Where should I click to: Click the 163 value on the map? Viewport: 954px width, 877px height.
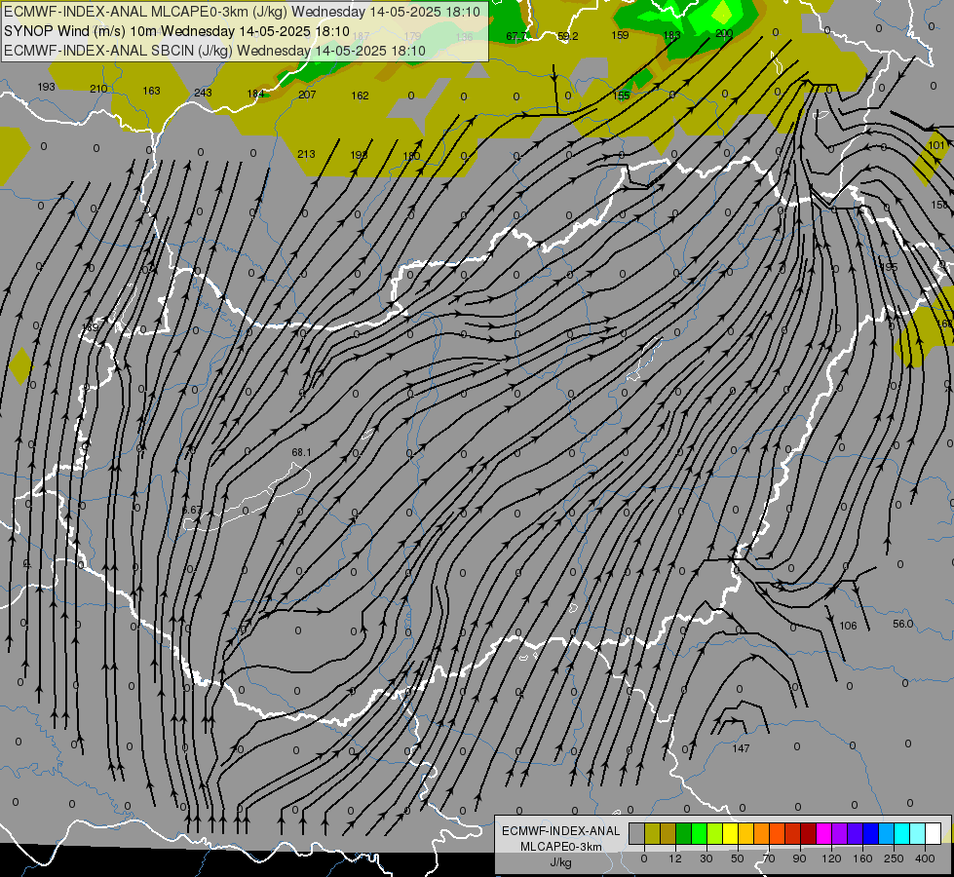pos(151,91)
